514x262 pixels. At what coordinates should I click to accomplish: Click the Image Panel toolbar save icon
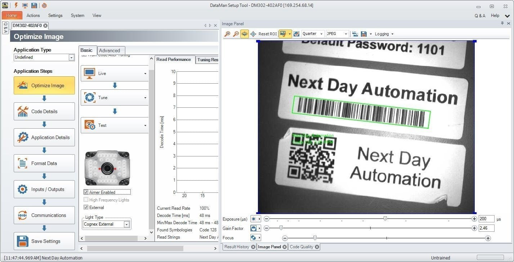[364, 34]
